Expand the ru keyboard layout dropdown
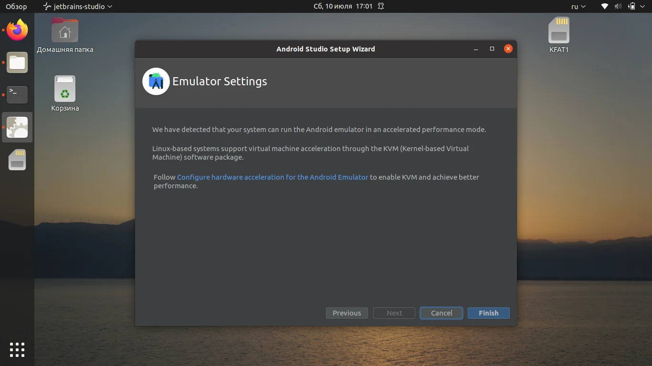The image size is (652, 366). (578, 6)
